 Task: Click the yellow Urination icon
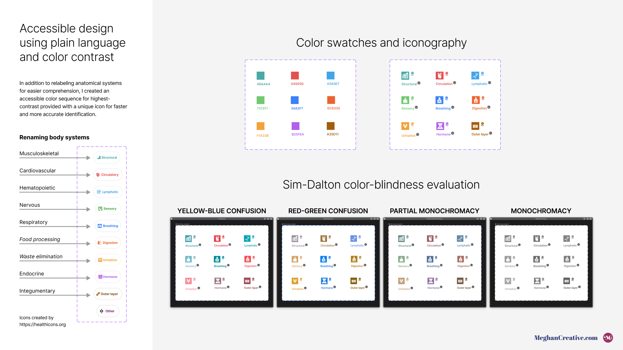click(405, 126)
